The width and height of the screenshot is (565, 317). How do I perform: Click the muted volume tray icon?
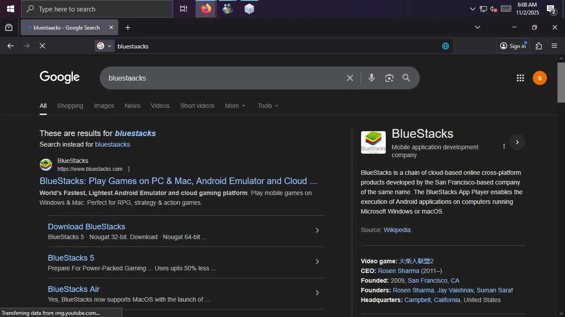(494, 9)
